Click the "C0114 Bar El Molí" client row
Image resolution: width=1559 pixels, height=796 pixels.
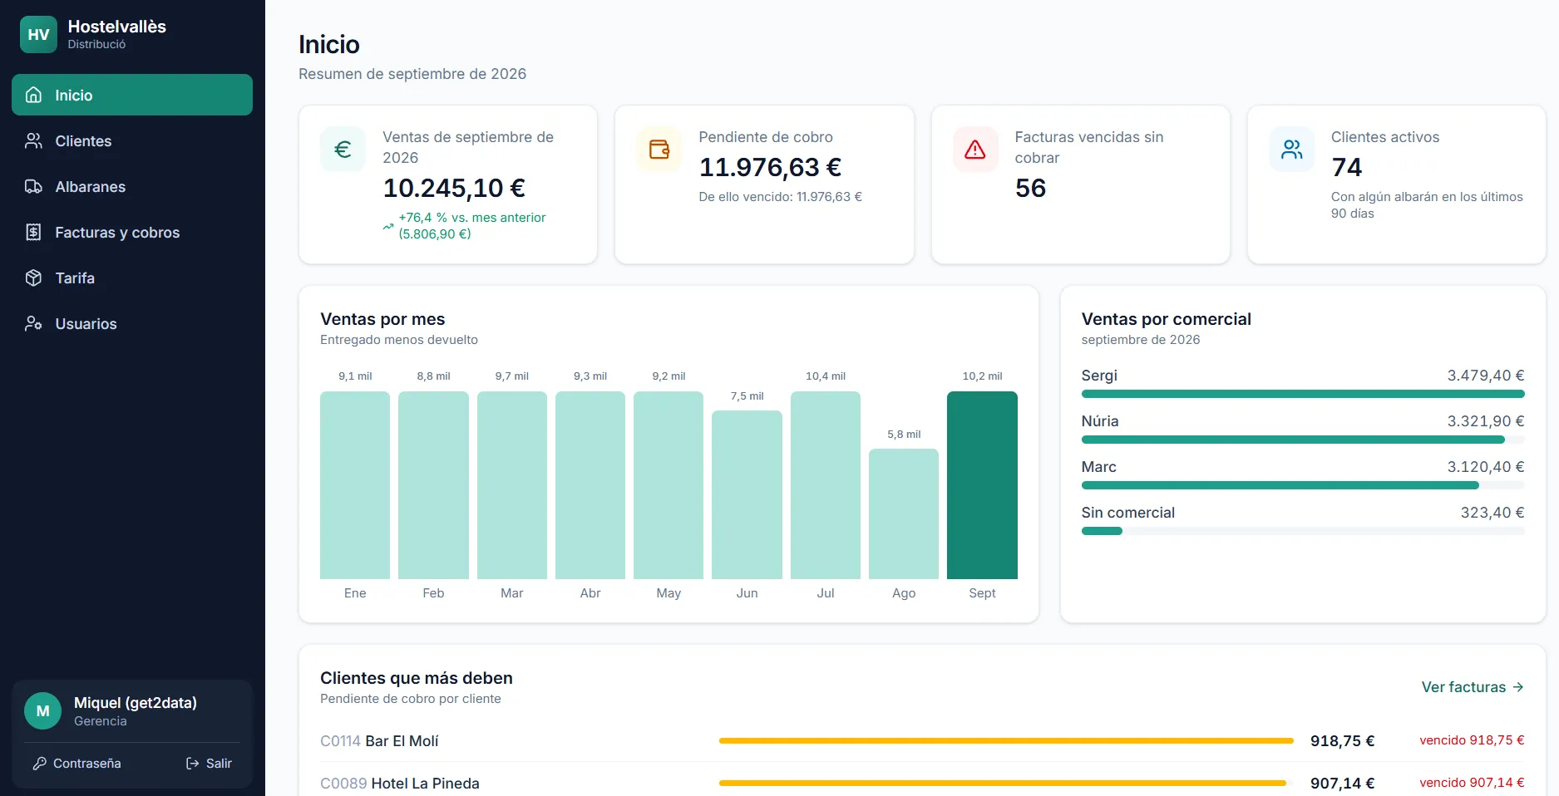pos(922,740)
